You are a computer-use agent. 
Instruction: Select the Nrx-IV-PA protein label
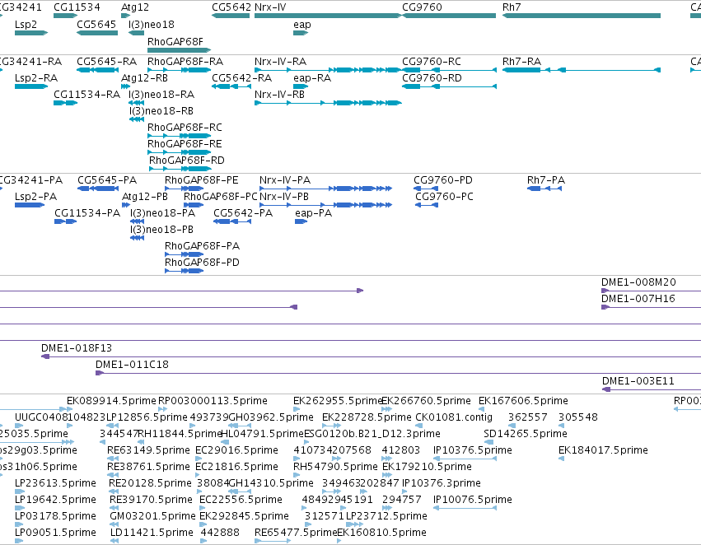click(x=285, y=180)
